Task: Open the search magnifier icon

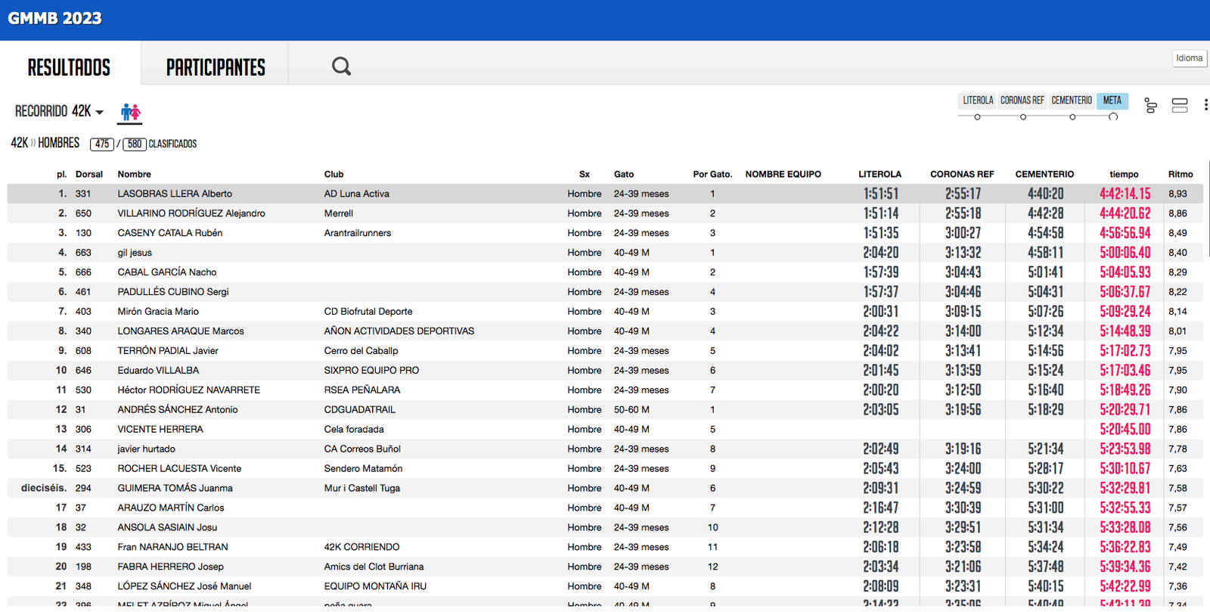Action: (x=341, y=67)
